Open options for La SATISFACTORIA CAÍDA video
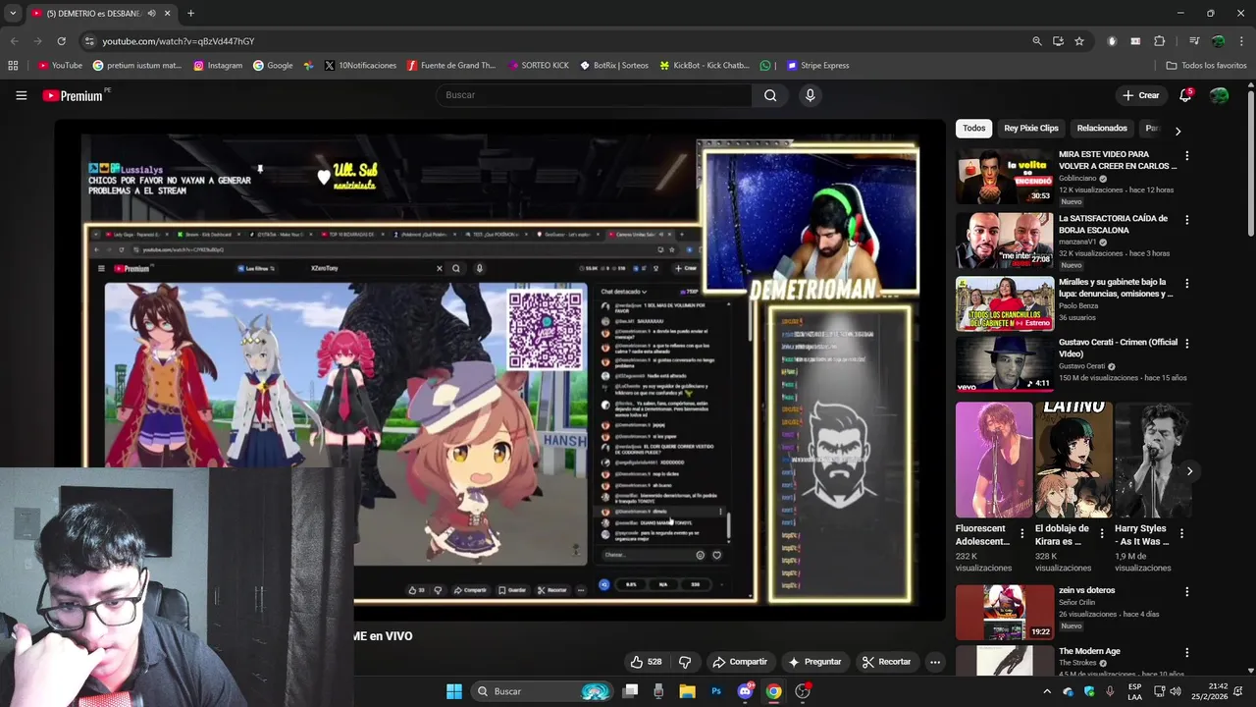1256x707 pixels. click(1186, 220)
